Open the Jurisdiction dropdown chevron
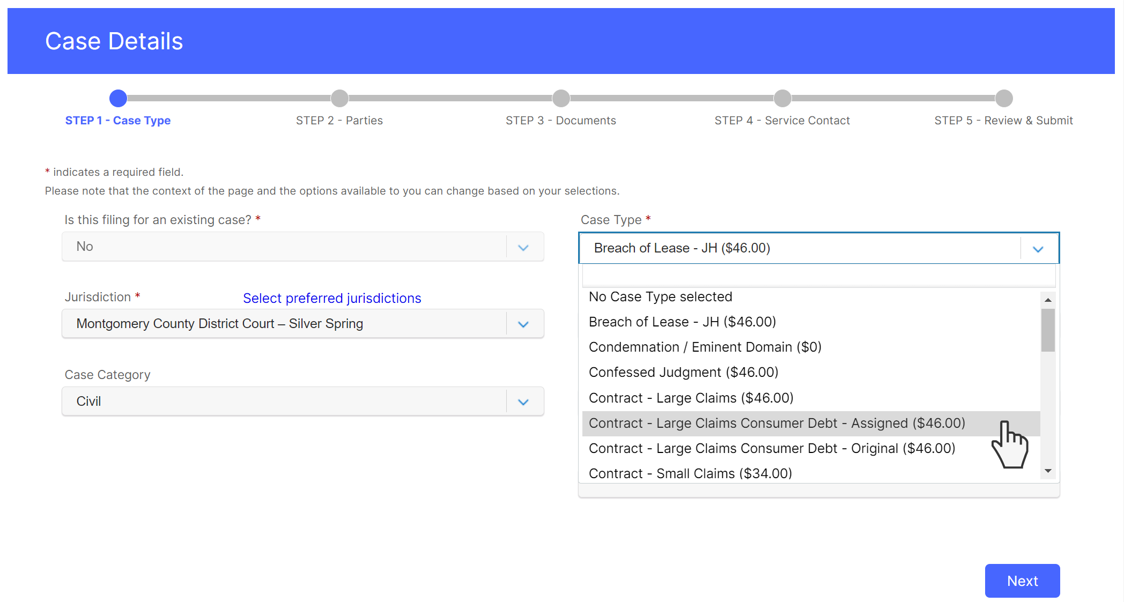Viewport: 1124px width, 602px height. click(x=523, y=324)
